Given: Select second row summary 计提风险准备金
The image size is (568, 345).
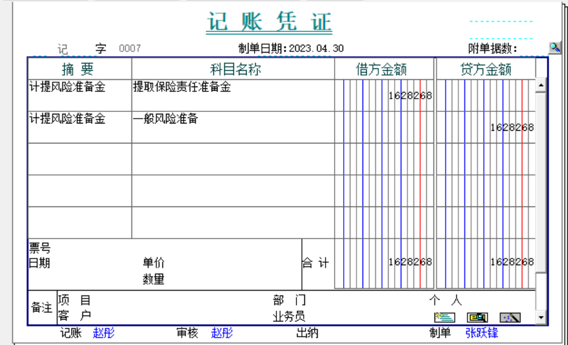Looking at the screenshot, I should (x=67, y=119).
